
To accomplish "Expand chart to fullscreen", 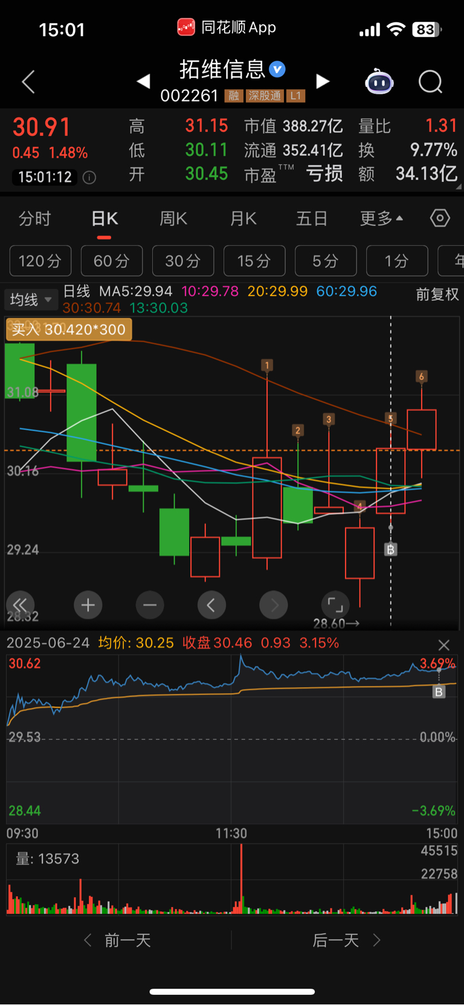I will click(335, 605).
